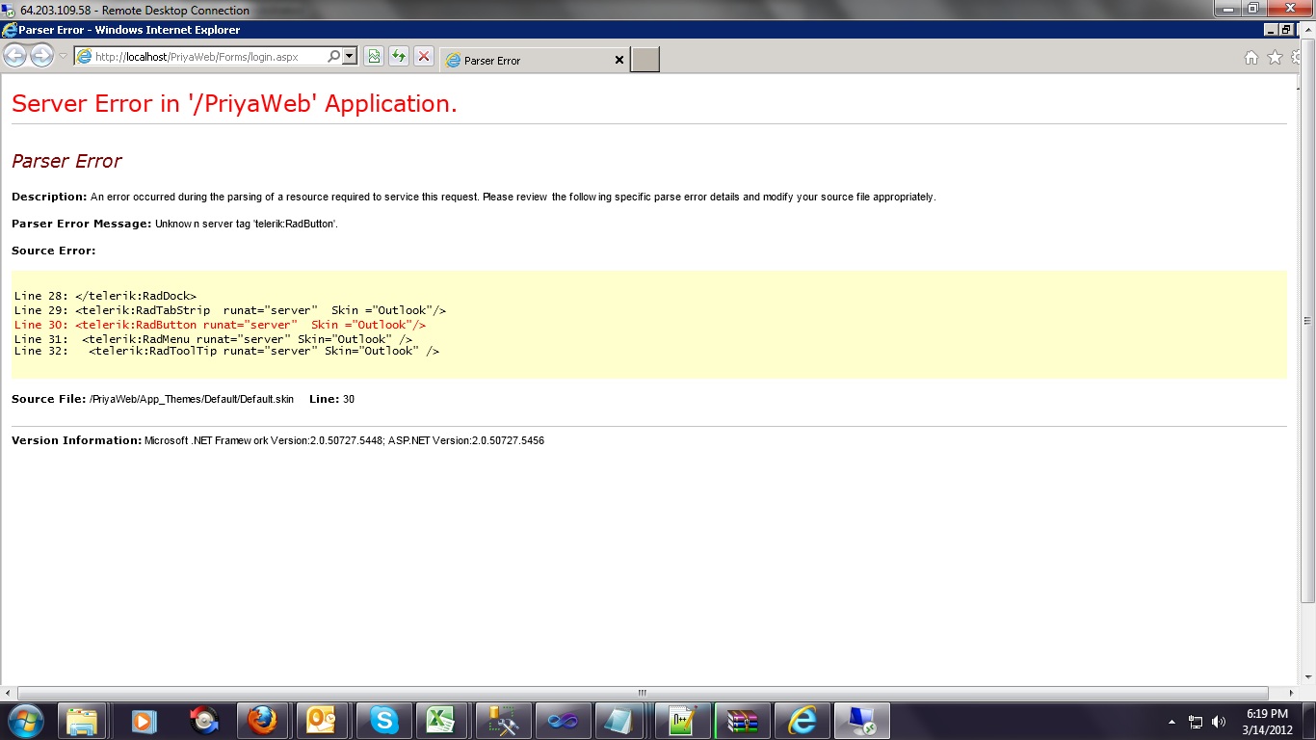Click Line 29 RadTabStrip source line
The height and width of the screenshot is (740, 1316).
pyautogui.click(x=230, y=310)
